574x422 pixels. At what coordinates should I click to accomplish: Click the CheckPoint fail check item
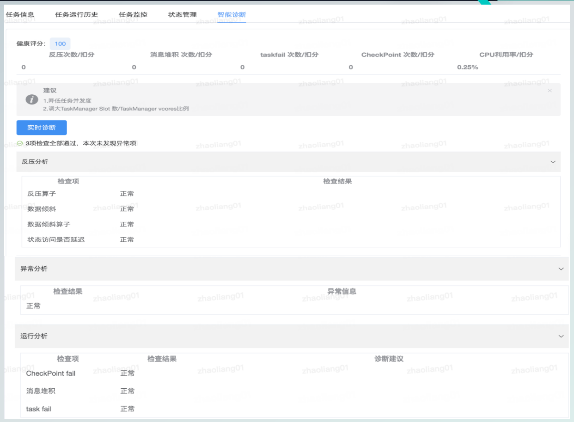click(51, 373)
